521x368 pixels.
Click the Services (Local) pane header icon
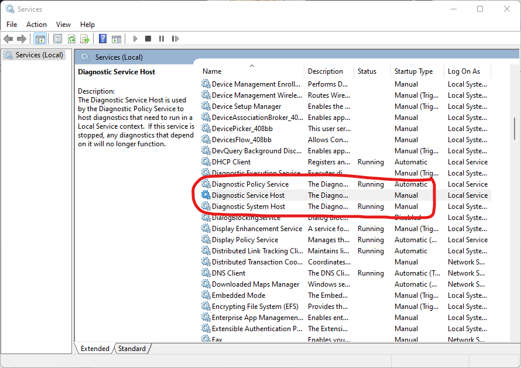[85, 57]
